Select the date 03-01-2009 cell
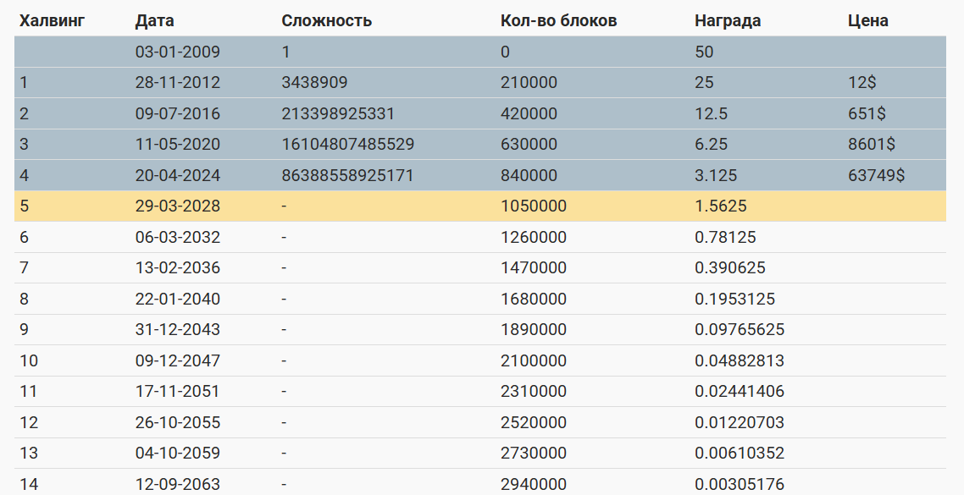Viewport: 964px width, 495px height. click(x=177, y=52)
